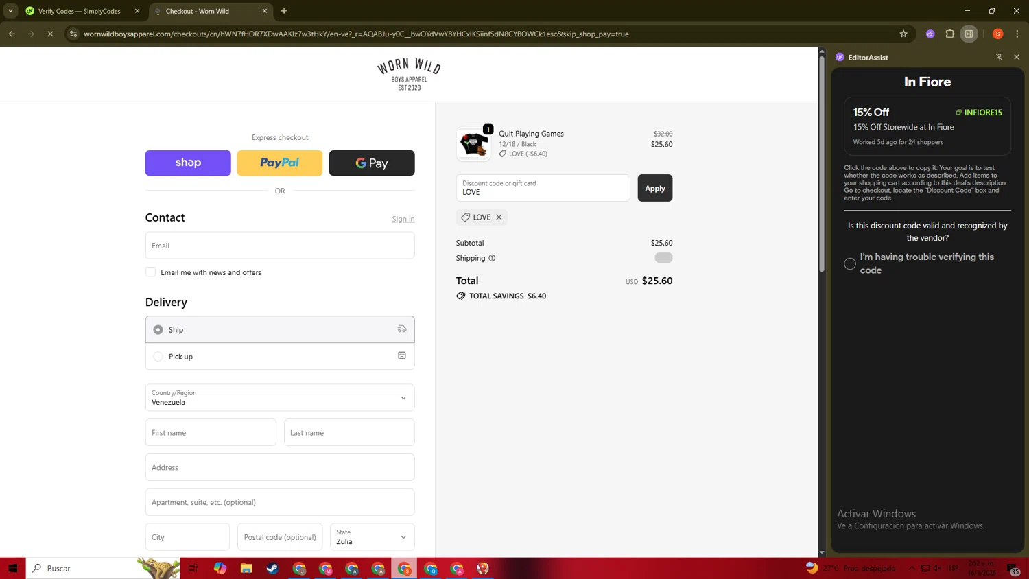Viewport: 1029px width, 579px height.
Task: Open a new browser tab
Action: point(284,11)
